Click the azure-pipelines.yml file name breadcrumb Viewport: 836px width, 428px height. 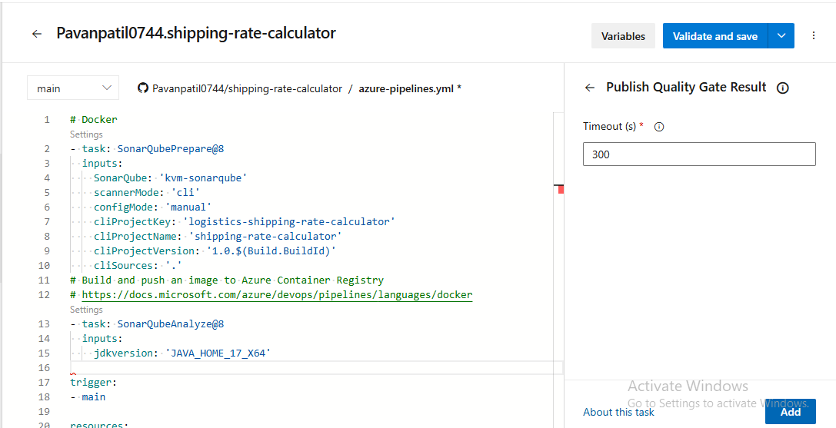[407, 89]
